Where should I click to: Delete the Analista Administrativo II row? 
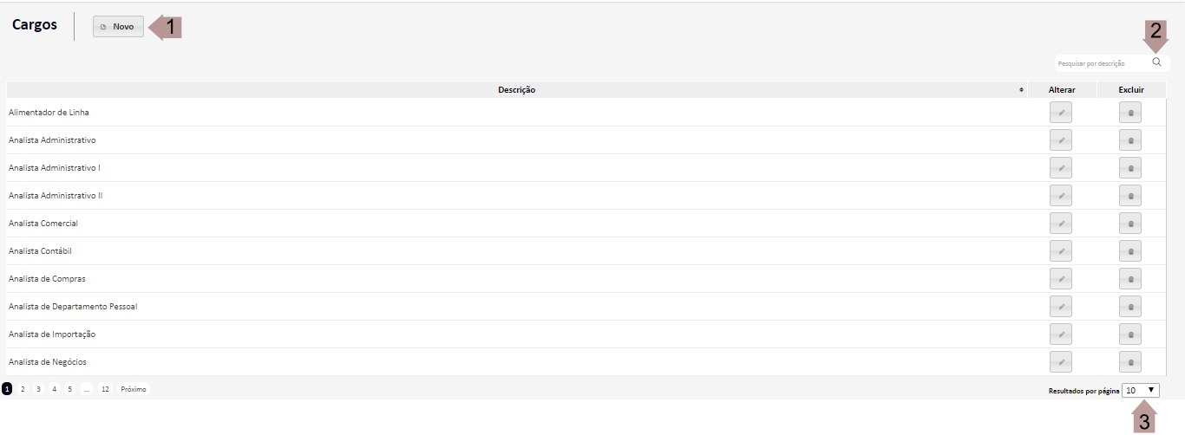point(1129,196)
